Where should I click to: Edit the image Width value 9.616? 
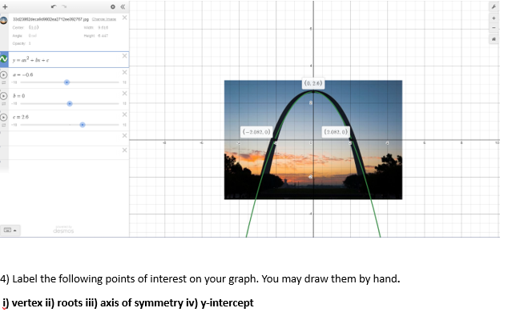[x=103, y=28]
